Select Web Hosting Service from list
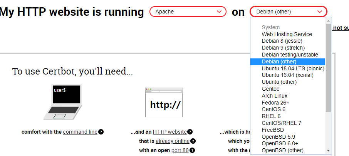Image resolution: width=349 pixels, height=156 pixels. point(288,35)
